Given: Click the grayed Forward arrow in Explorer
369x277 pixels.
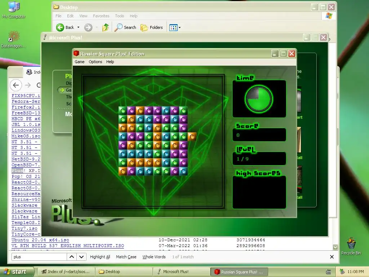Looking at the screenshot, I should tap(88, 27).
